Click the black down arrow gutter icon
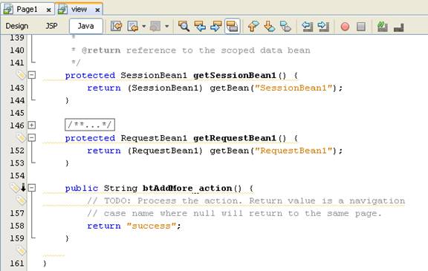428x271 pixels. tap(24, 188)
